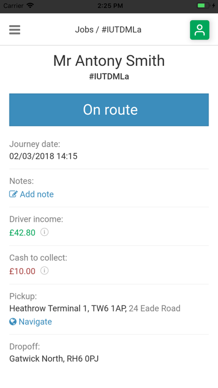This screenshot has width=218, height=388.
Task: Click the globe icon beside Navigate
Action: [x=13, y=322]
